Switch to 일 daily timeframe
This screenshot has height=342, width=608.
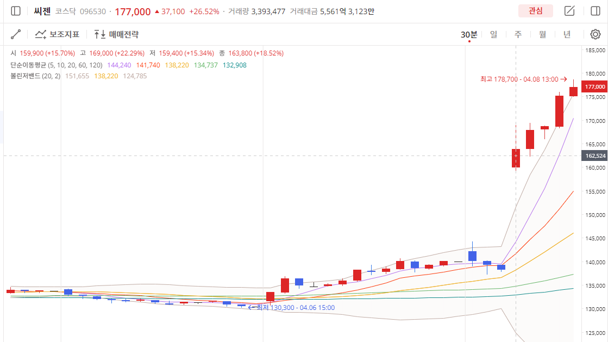493,35
